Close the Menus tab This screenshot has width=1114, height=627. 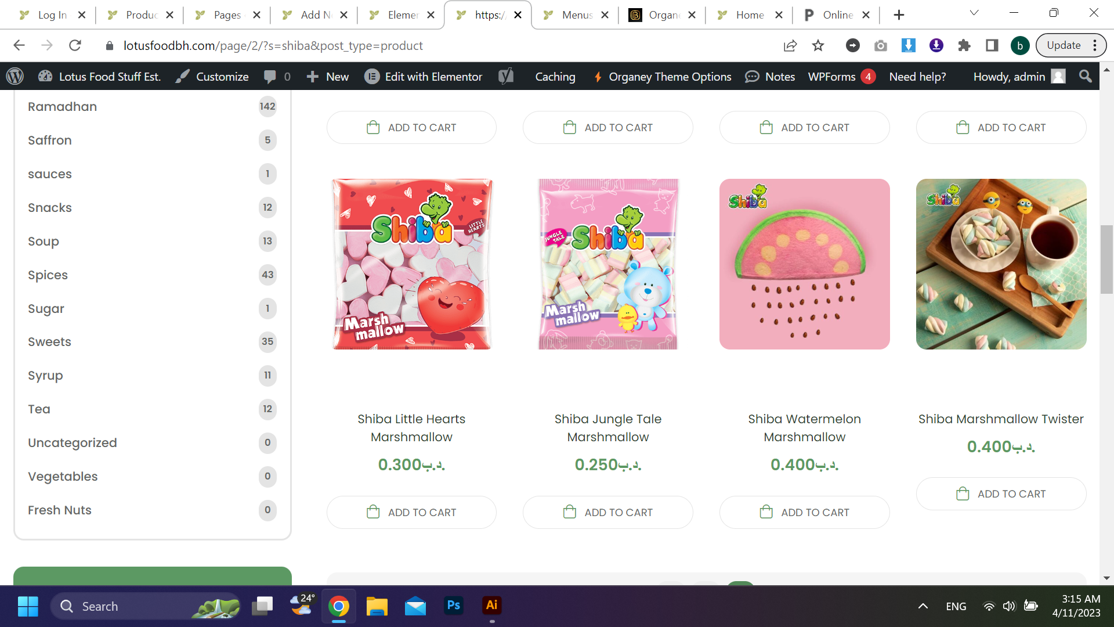coord(605,15)
